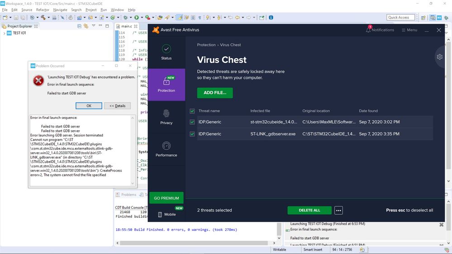This screenshot has width=452, height=254.
Task: Switch to the Problems tab
Action: tap(126, 195)
